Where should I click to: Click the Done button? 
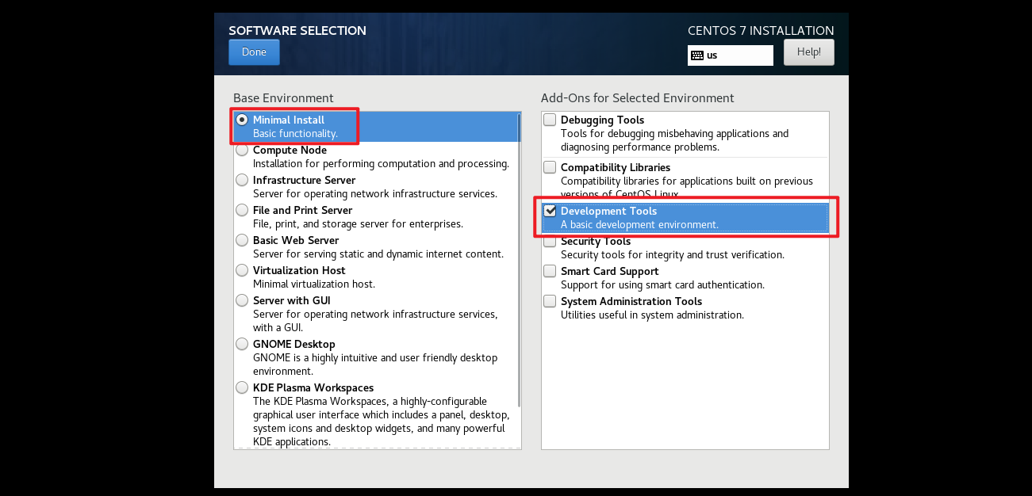[x=254, y=52]
